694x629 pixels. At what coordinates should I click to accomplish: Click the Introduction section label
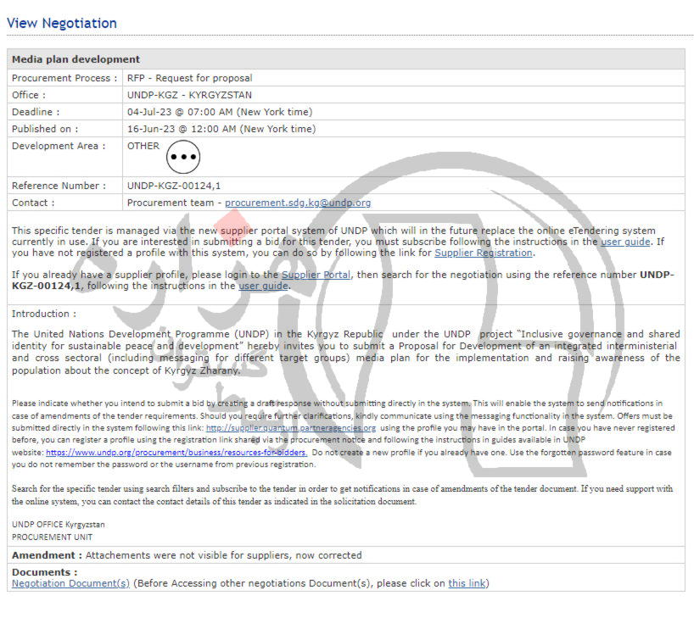coord(43,314)
